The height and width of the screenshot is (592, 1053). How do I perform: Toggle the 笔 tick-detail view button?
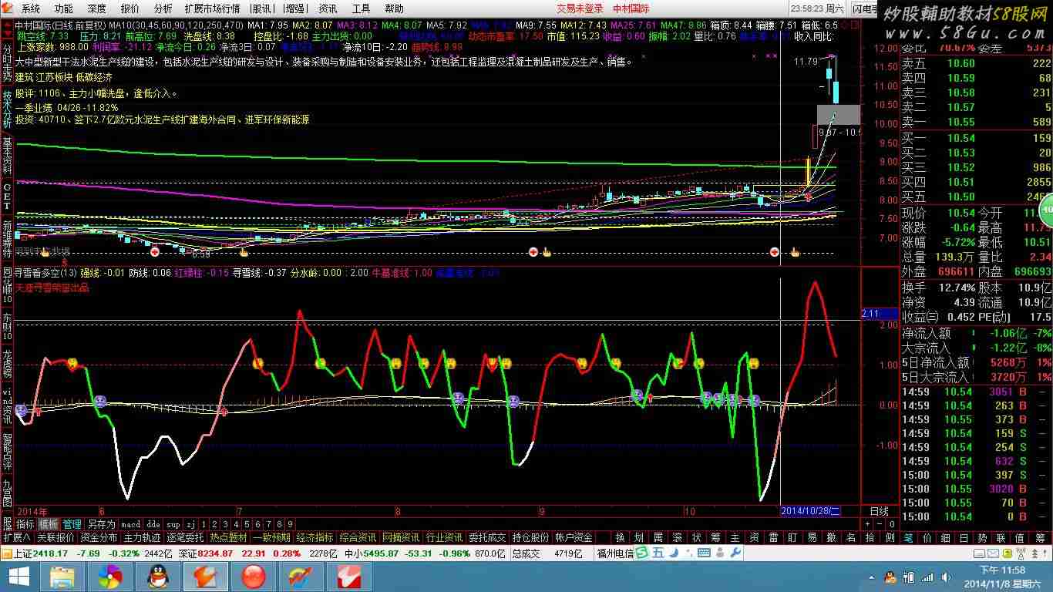pyautogui.click(x=910, y=537)
